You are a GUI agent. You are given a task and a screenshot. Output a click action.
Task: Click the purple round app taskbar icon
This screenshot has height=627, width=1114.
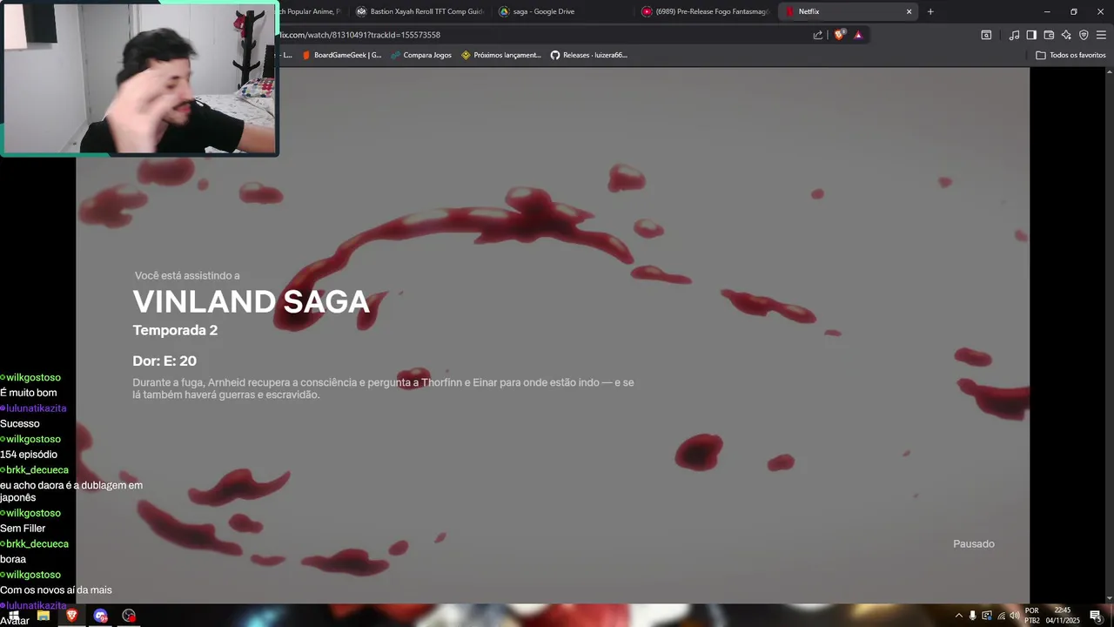pos(100,616)
